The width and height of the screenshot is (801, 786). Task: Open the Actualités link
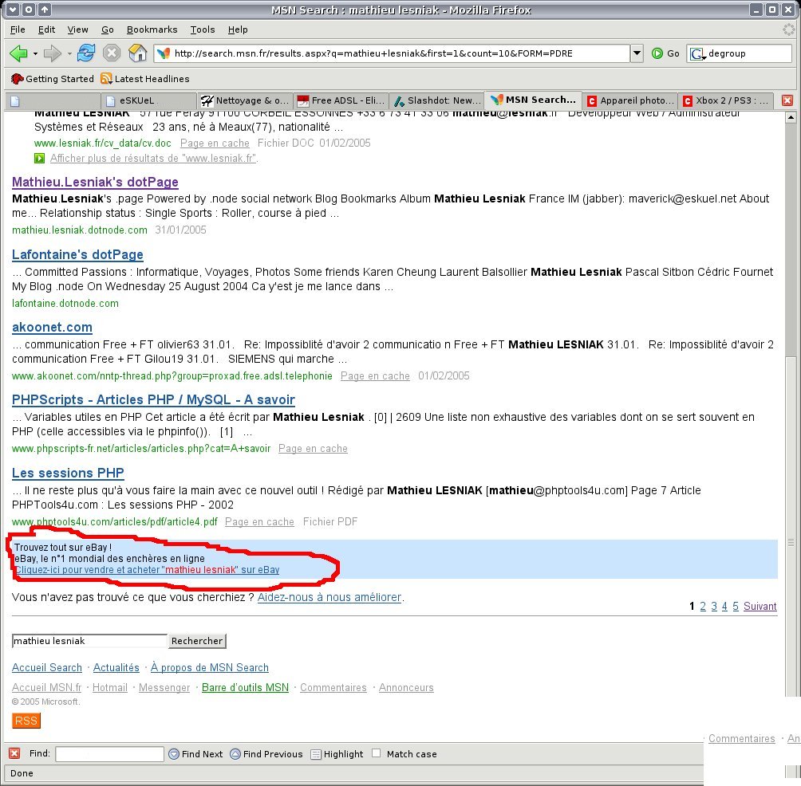point(116,667)
